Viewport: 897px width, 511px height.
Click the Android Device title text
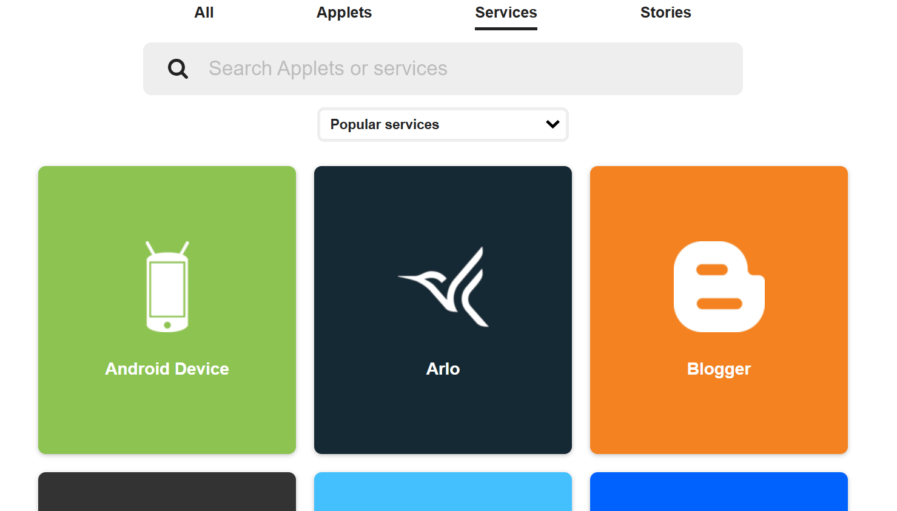click(167, 369)
